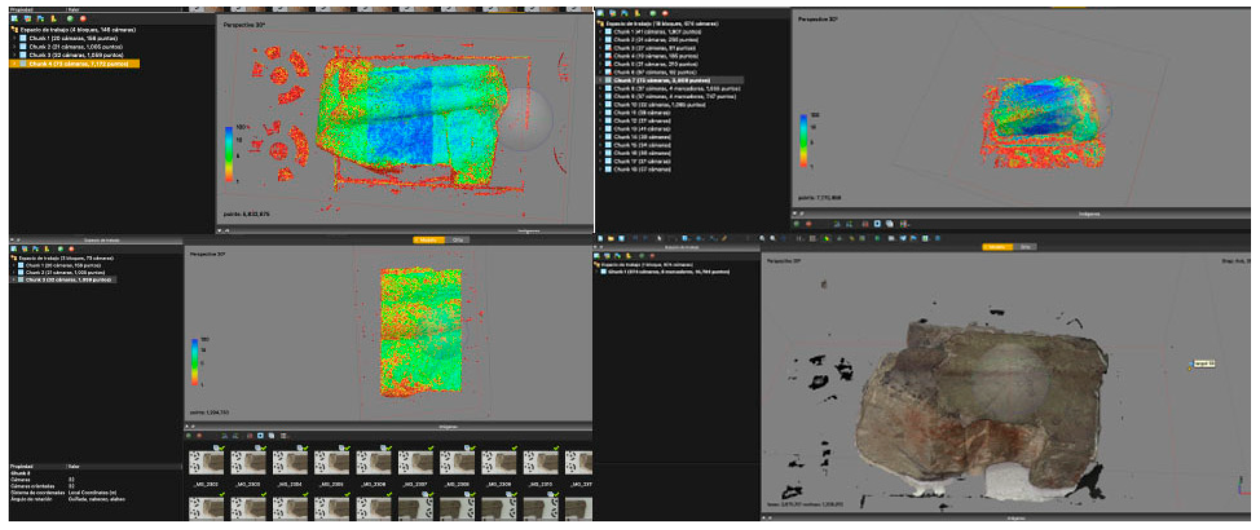
Task: Click confidence color scale beside Chunk 4 point cloud
Action: 229,154
